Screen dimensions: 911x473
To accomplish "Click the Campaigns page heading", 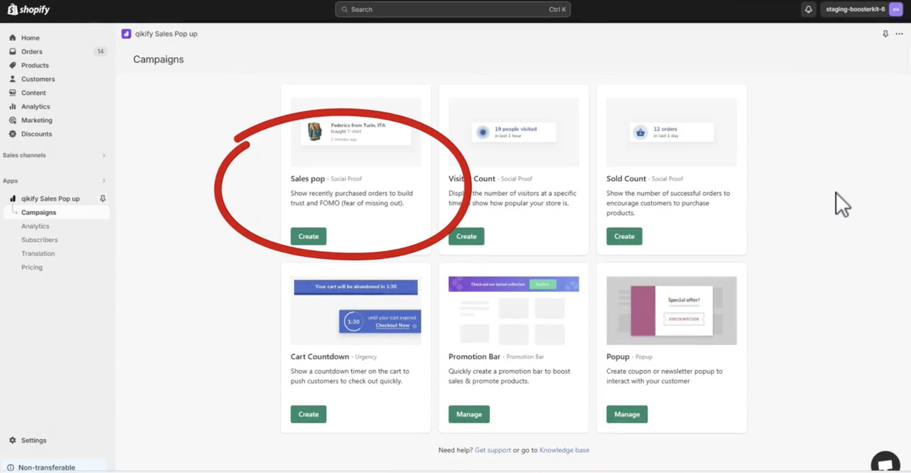I will [x=159, y=60].
